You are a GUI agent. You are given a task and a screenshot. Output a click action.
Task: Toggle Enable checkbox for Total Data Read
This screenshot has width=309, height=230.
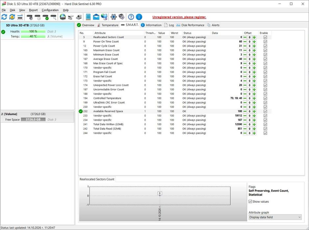click(265, 129)
